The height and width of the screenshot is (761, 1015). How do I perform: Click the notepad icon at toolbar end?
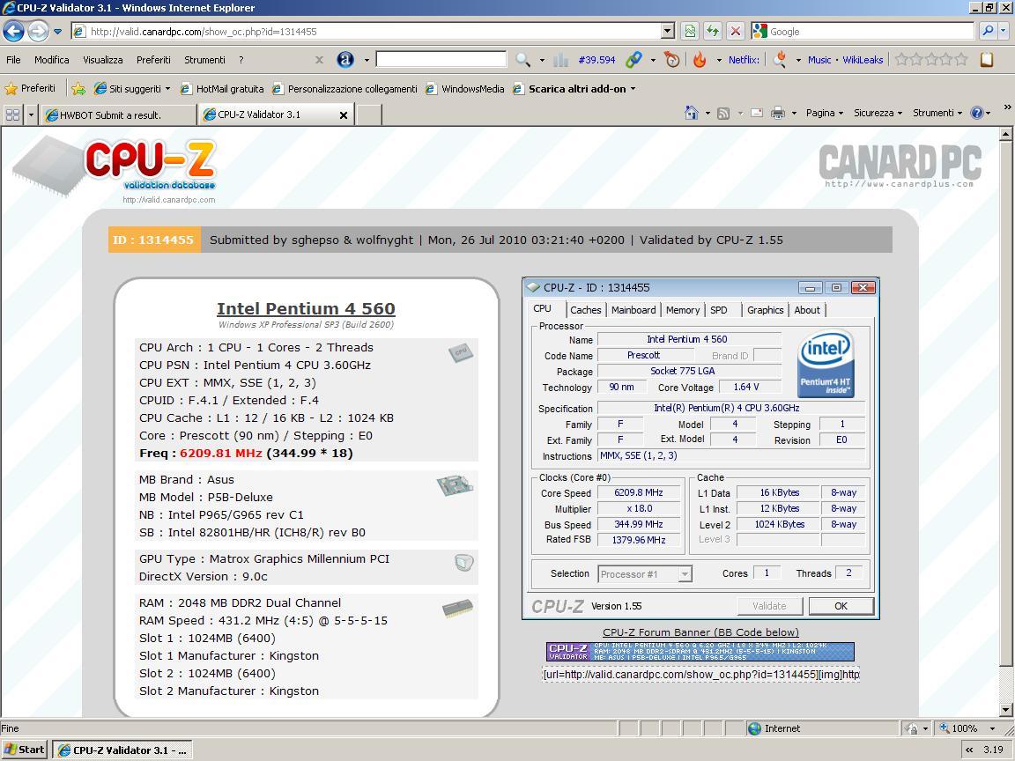pyautogui.click(x=987, y=60)
